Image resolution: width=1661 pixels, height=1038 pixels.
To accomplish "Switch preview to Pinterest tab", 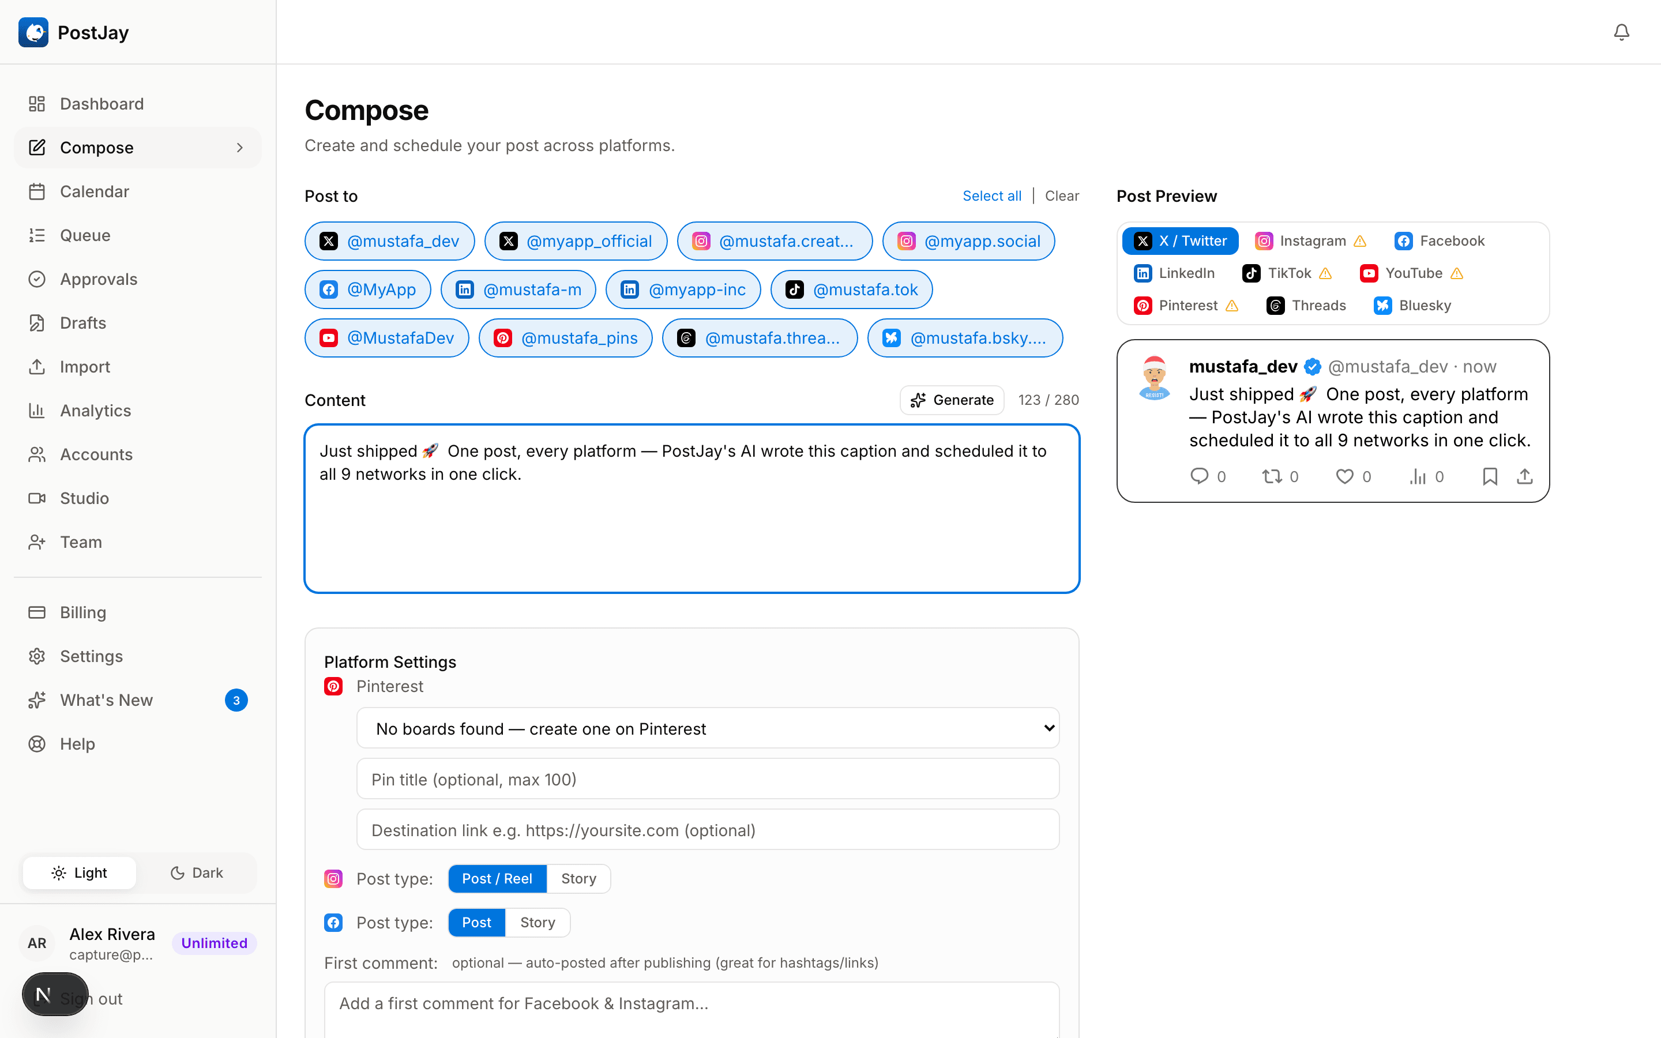I will (1186, 306).
